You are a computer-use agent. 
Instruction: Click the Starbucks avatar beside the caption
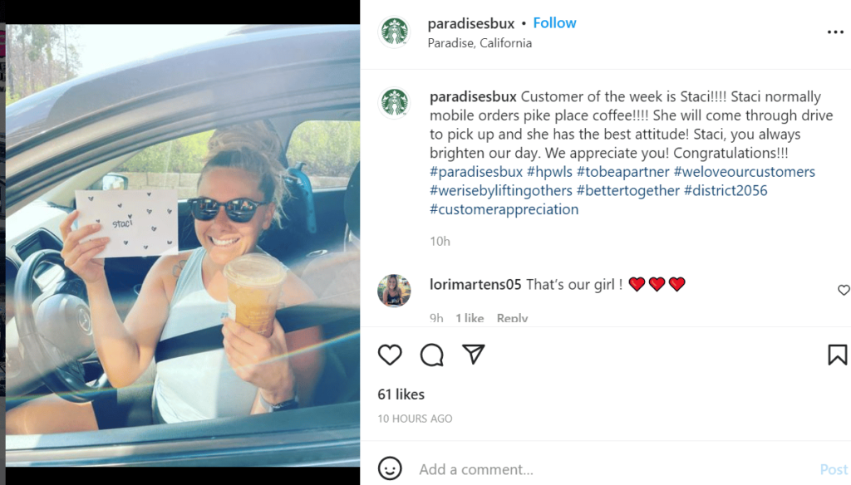coord(395,102)
